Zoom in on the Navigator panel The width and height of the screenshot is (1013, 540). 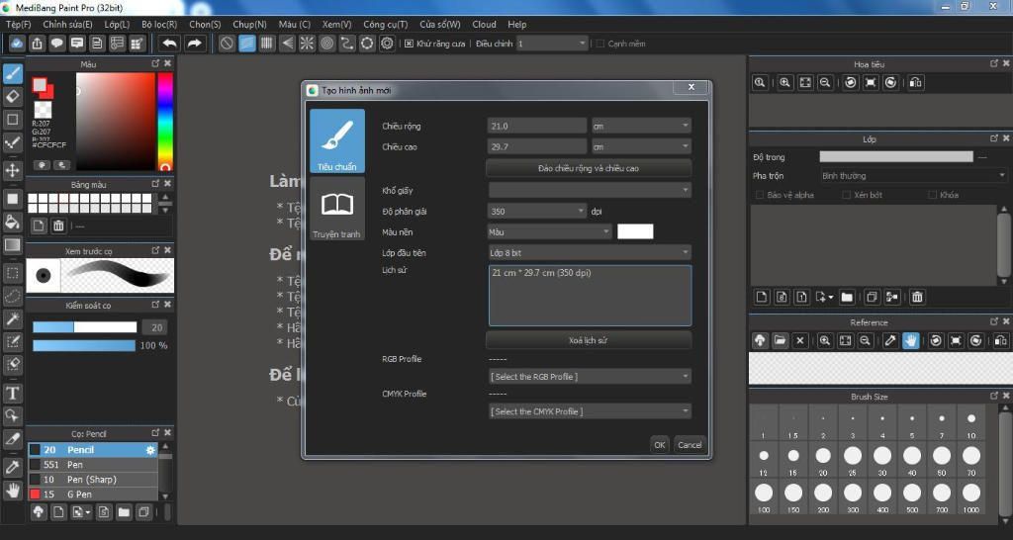784,83
